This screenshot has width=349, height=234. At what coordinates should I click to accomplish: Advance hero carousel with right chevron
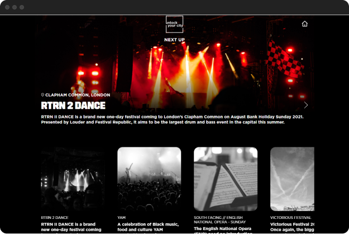306,105
